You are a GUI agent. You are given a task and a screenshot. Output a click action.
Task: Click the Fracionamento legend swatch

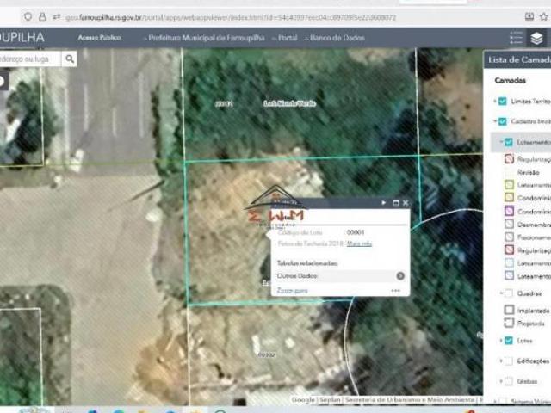(x=509, y=237)
